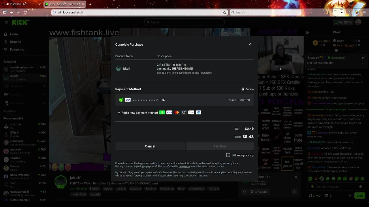Choose the Amazon Pay icon
The height and width of the screenshot is (207, 369).
coord(184,112)
